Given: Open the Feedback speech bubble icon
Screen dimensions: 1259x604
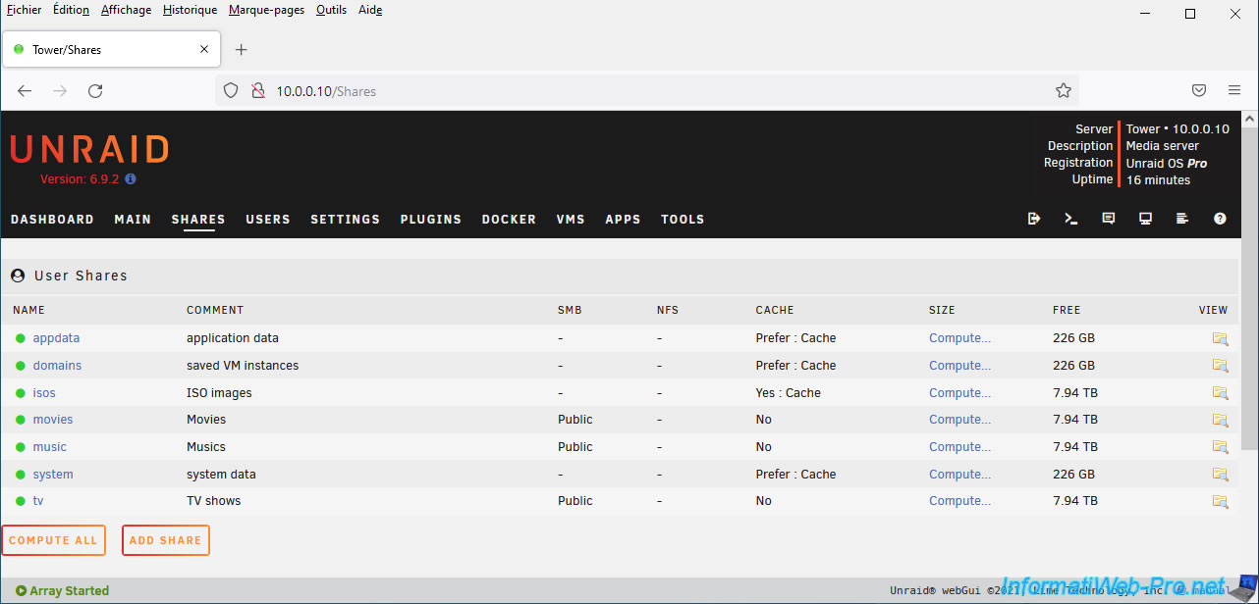Looking at the screenshot, I should (x=1108, y=219).
